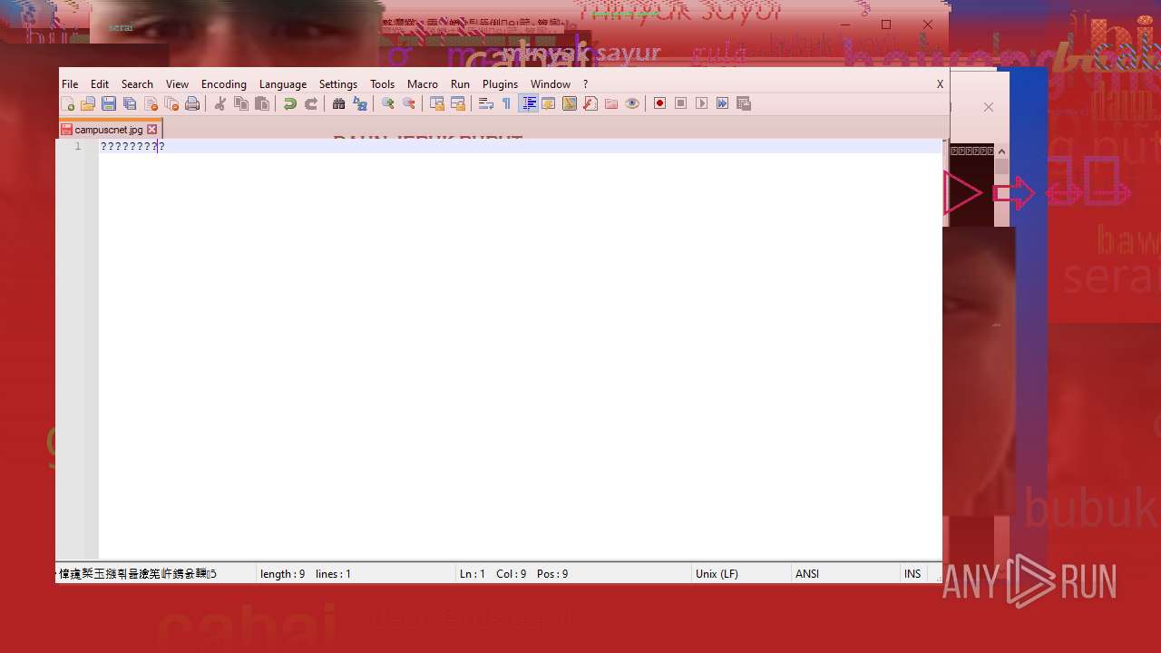Viewport: 1161px width, 653px height.
Task: Click 'Ln : 1' in status bar
Action: (x=473, y=573)
